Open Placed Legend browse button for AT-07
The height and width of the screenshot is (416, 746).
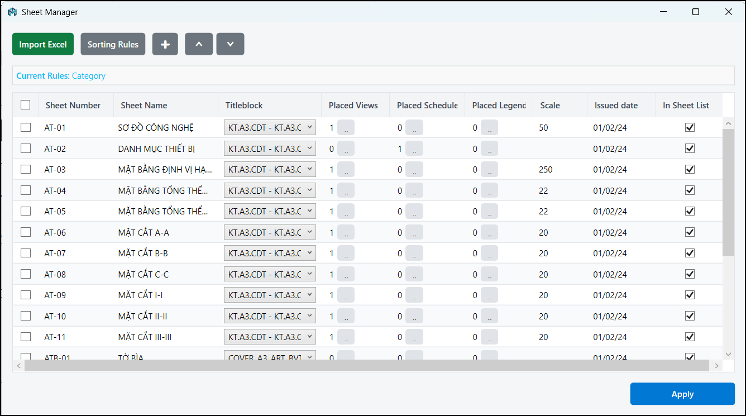pos(489,254)
